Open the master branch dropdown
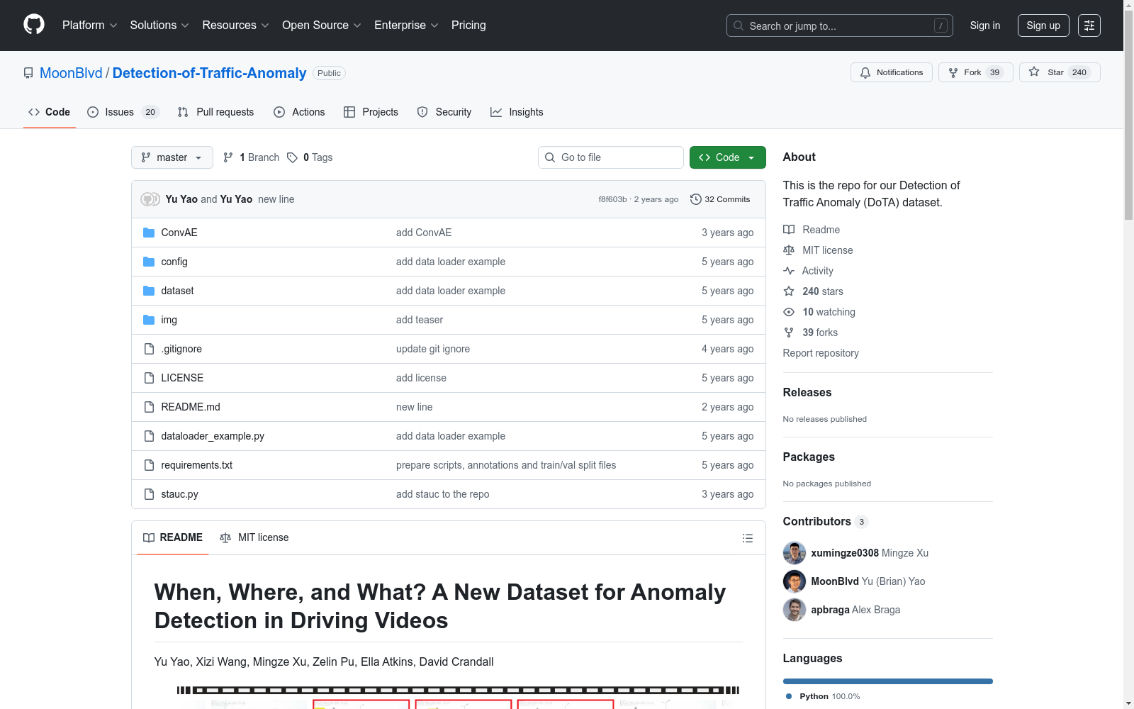This screenshot has height=709, width=1134. click(172, 157)
